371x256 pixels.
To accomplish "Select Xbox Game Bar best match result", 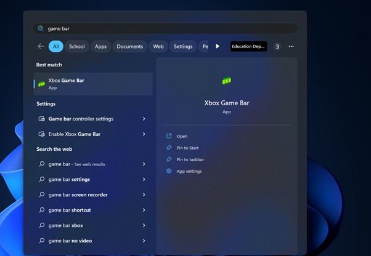I will click(93, 84).
